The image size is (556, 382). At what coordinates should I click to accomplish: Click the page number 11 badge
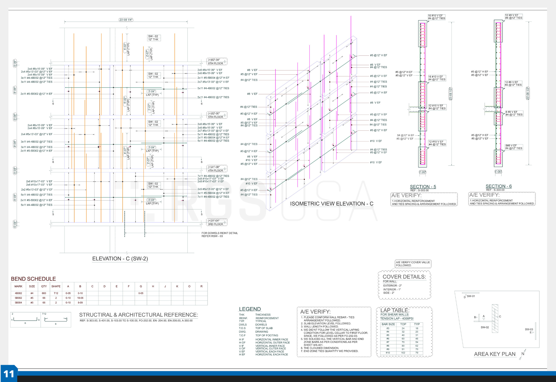pyautogui.click(x=9, y=374)
